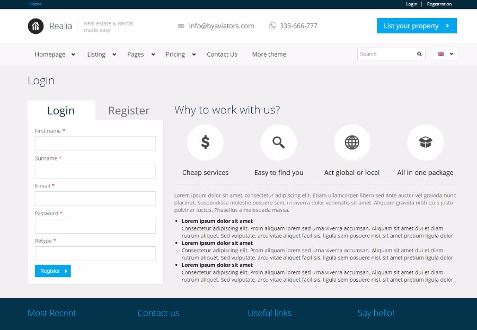Click the Easy to find you label
The width and height of the screenshot is (477, 330).
click(x=279, y=173)
